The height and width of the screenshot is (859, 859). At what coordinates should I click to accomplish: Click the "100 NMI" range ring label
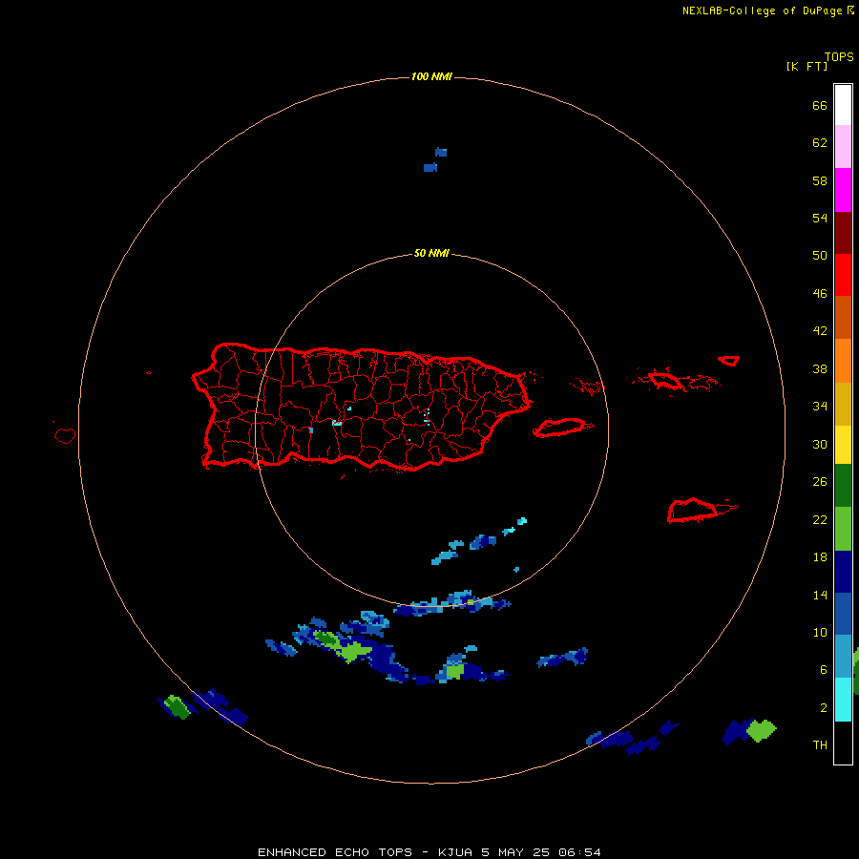(431, 76)
